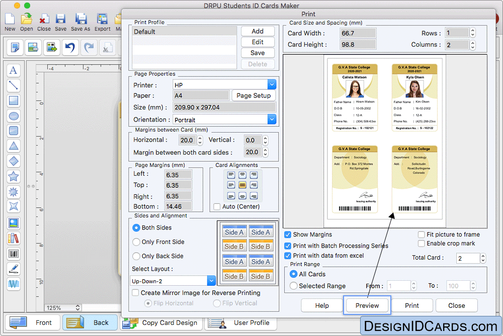This screenshot has height=336, width=503.
Task: Select the Text tool icon
Action: [x=14, y=70]
